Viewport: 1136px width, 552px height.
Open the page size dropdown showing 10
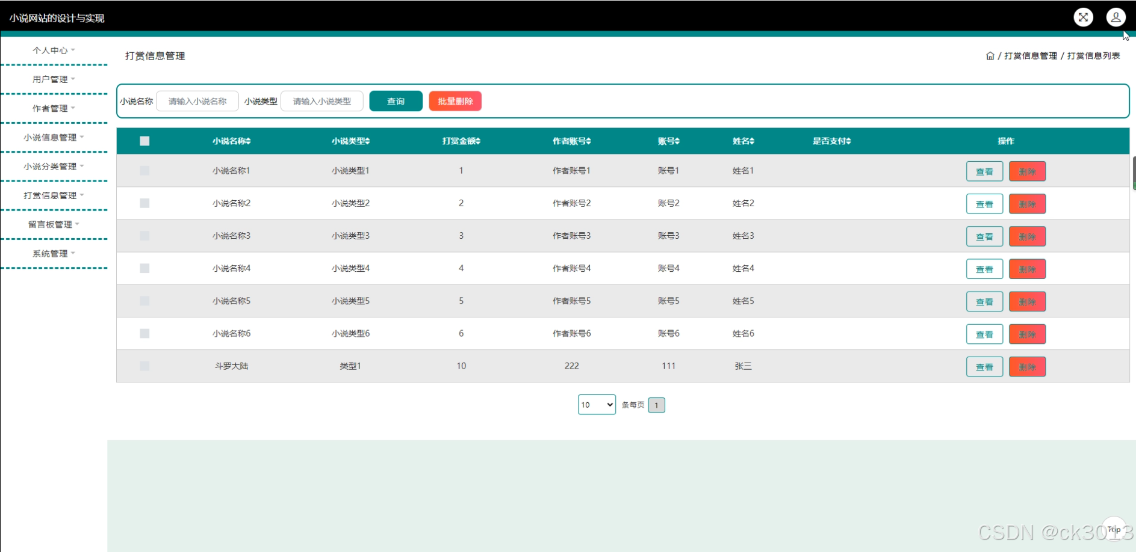coord(597,405)
